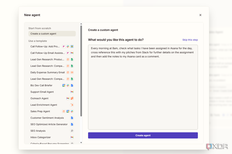The image size is (232, 154).
Task: Select Create a custom agent option
Action: pyautogui.click(x=52, y=34)
